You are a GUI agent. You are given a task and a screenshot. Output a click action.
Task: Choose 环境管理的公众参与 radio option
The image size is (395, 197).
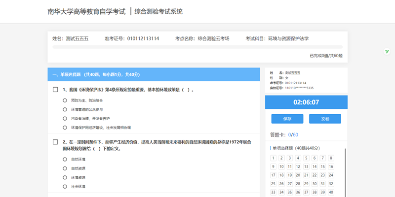coord(65,109)
